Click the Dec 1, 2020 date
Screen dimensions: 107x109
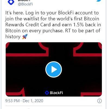tap(33, 101)
